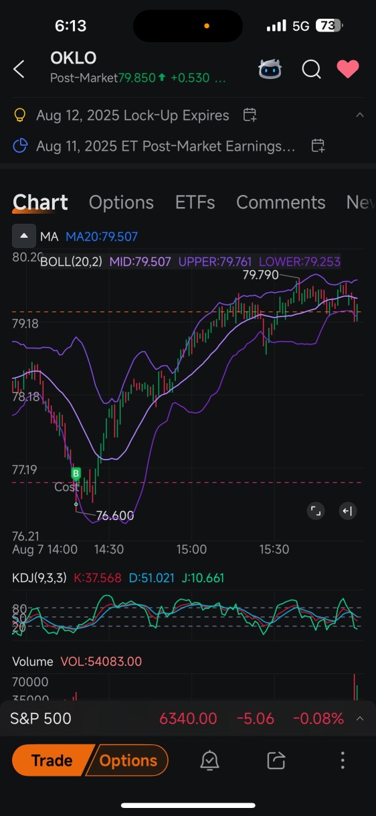Tap the bottom Options button
Image resolution: width=376 pixels, height=816 pixels.
(x=128, y=760)
